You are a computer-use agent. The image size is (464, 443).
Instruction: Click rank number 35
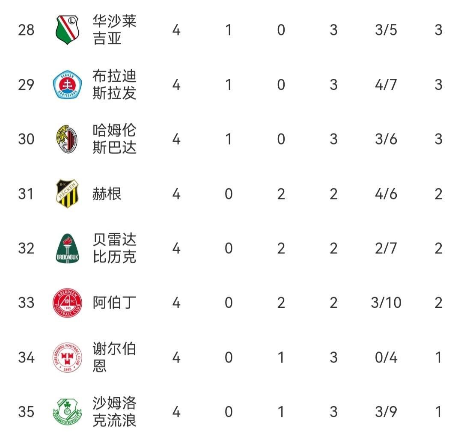[x=26, y=412]
